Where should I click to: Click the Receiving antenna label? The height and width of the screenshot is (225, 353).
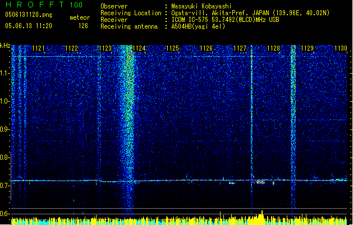[129, 26]
